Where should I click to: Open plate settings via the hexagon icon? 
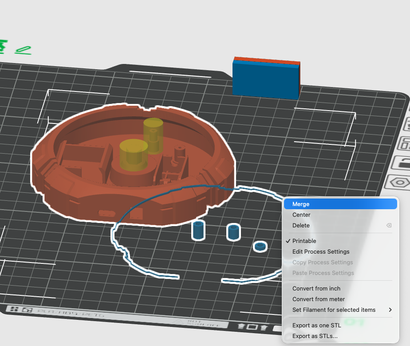coord(400,183)
